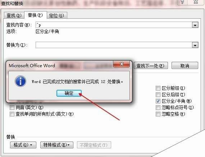Uncheck the 区分全/半角 checkbox

[158, 101]
